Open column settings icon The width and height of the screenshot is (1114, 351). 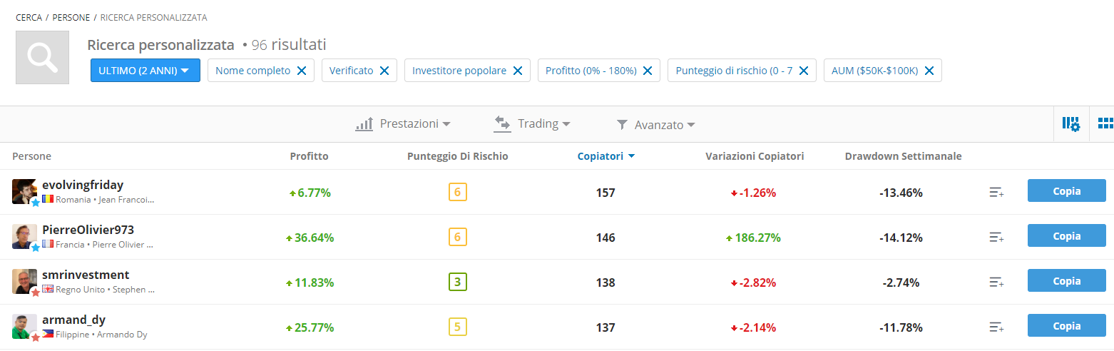click(x=1070, y=124)
